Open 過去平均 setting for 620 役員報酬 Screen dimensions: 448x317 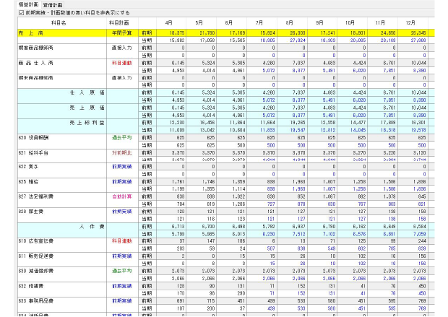pos(120,136)
